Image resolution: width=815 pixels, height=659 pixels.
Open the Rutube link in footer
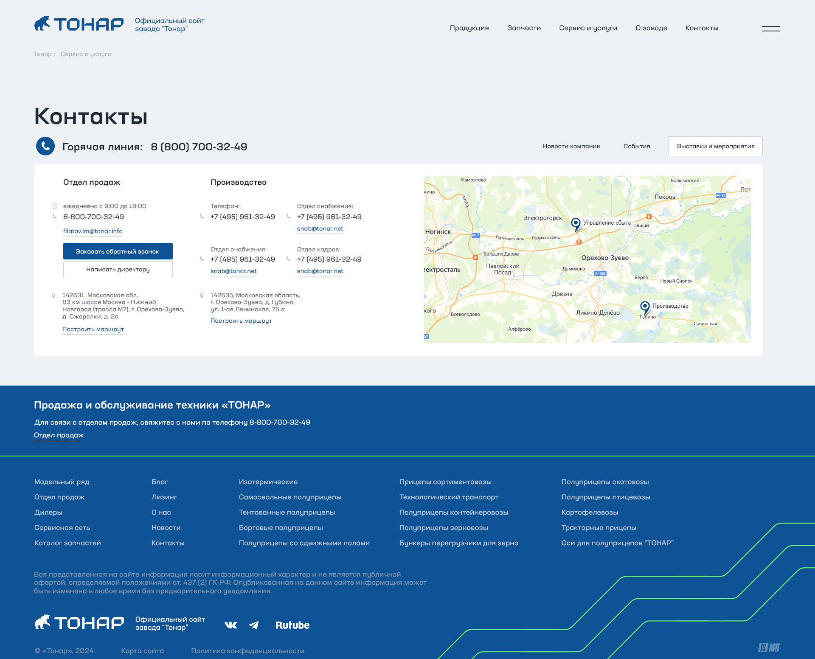pos(292,625)
